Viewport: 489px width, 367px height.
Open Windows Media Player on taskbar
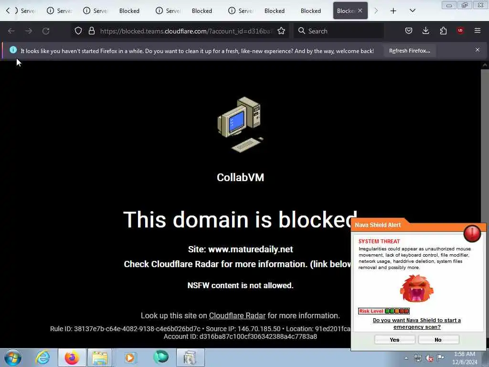(x=130, y=357)
